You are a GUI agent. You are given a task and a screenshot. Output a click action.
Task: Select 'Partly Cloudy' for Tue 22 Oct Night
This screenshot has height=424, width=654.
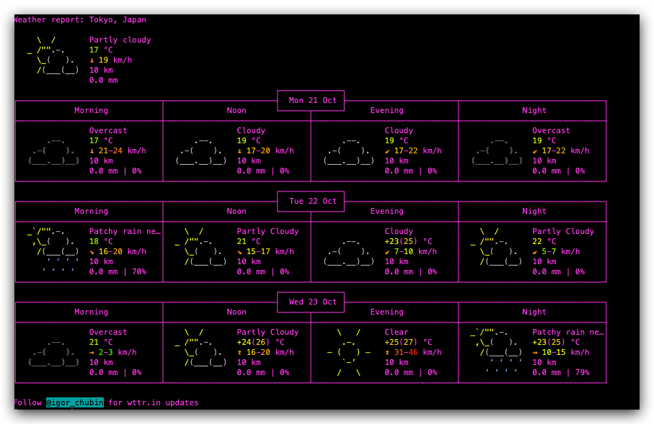tap(563, 232)
